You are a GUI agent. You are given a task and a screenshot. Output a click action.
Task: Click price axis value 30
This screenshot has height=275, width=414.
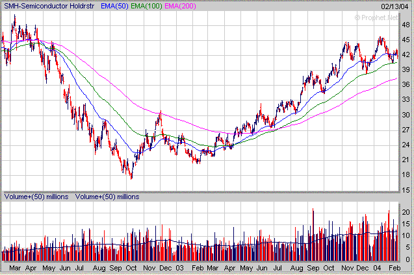tap(406, 115)
